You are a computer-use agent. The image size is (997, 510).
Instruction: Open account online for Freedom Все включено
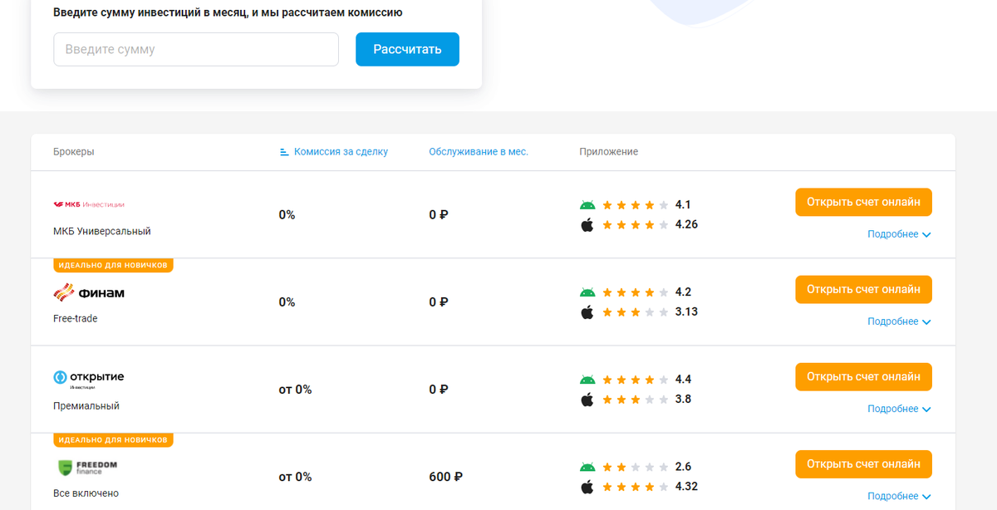coord(863,463)
